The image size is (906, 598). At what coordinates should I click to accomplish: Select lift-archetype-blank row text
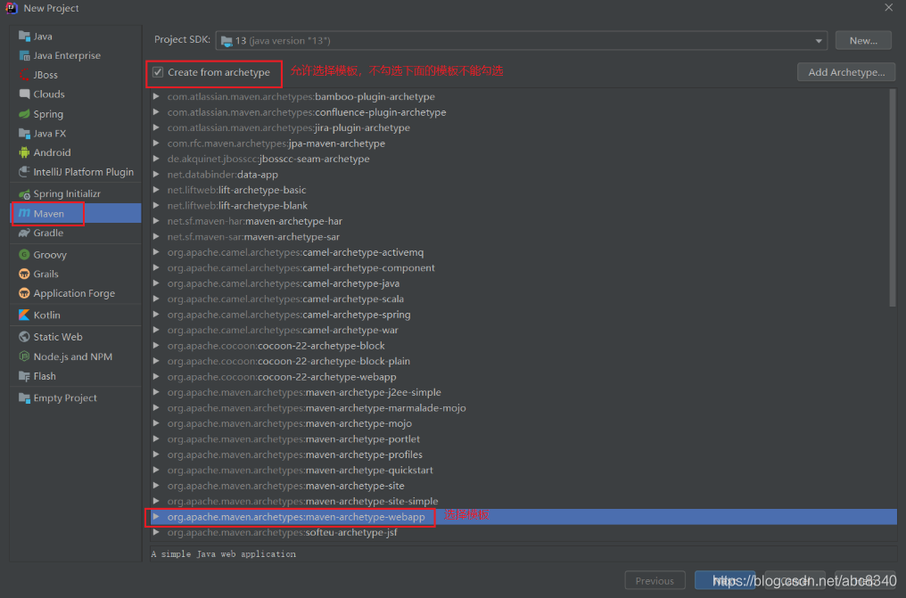pos(237,206)
